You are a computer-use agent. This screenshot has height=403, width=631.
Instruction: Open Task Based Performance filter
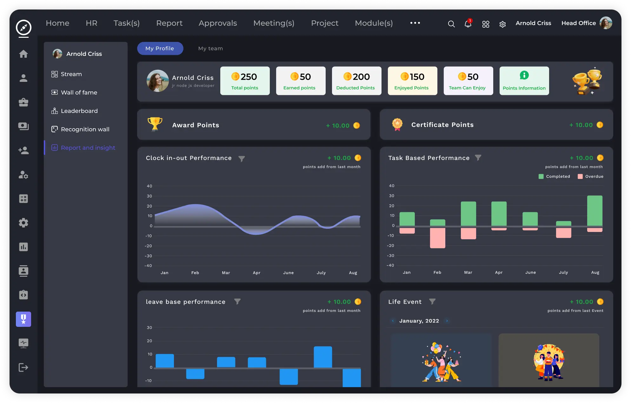[x=478, y=158]
